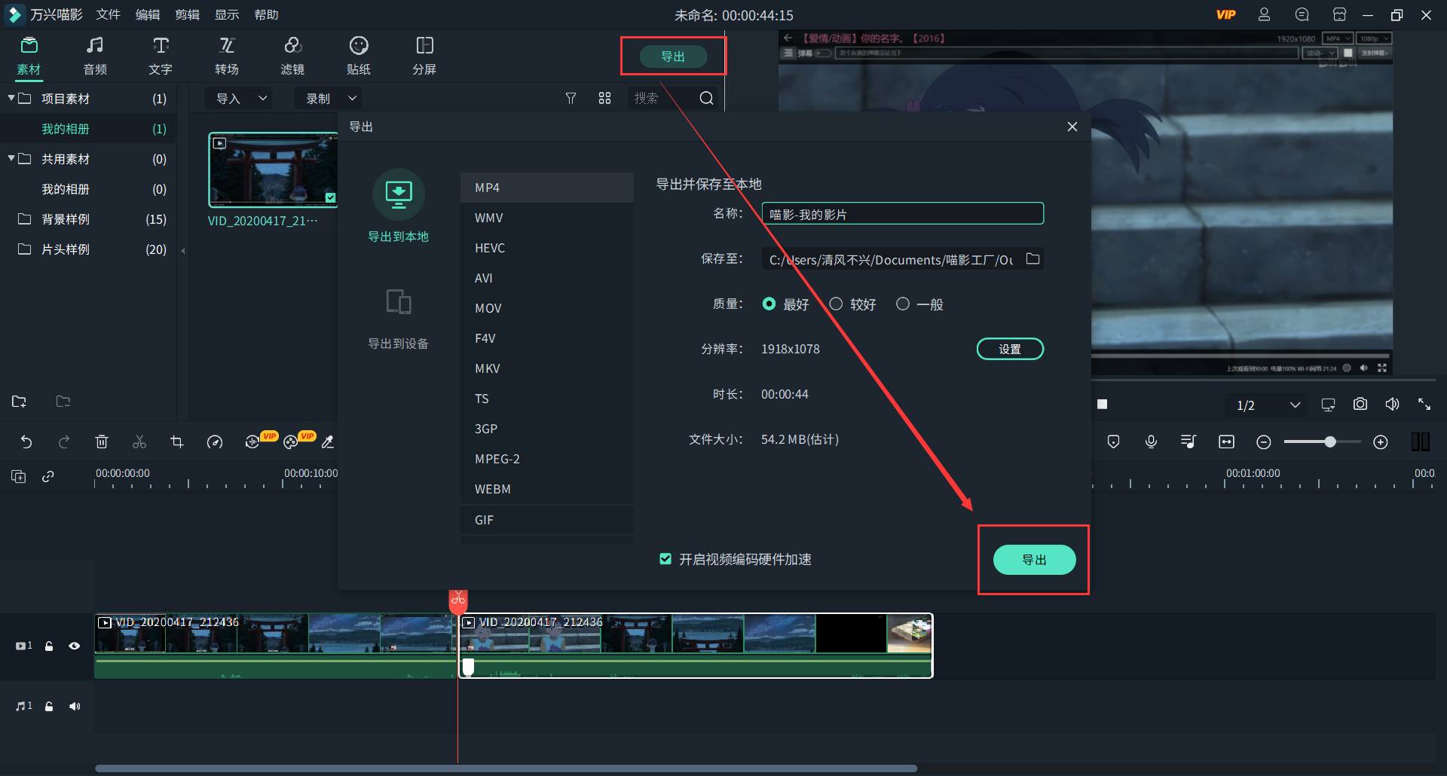1447x776 pixels.
Task: Add a new folder icon
Action: coord(19,402)
